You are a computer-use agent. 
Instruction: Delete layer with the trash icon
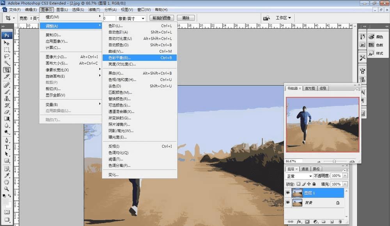[340, 222]
